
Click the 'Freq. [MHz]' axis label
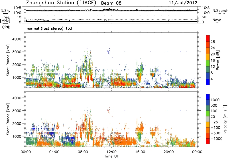[x=5, y=19]
